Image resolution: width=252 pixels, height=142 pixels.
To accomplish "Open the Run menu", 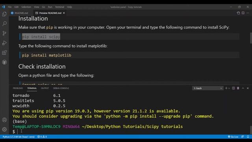I will pyautogui.click(x=50, y=7).
